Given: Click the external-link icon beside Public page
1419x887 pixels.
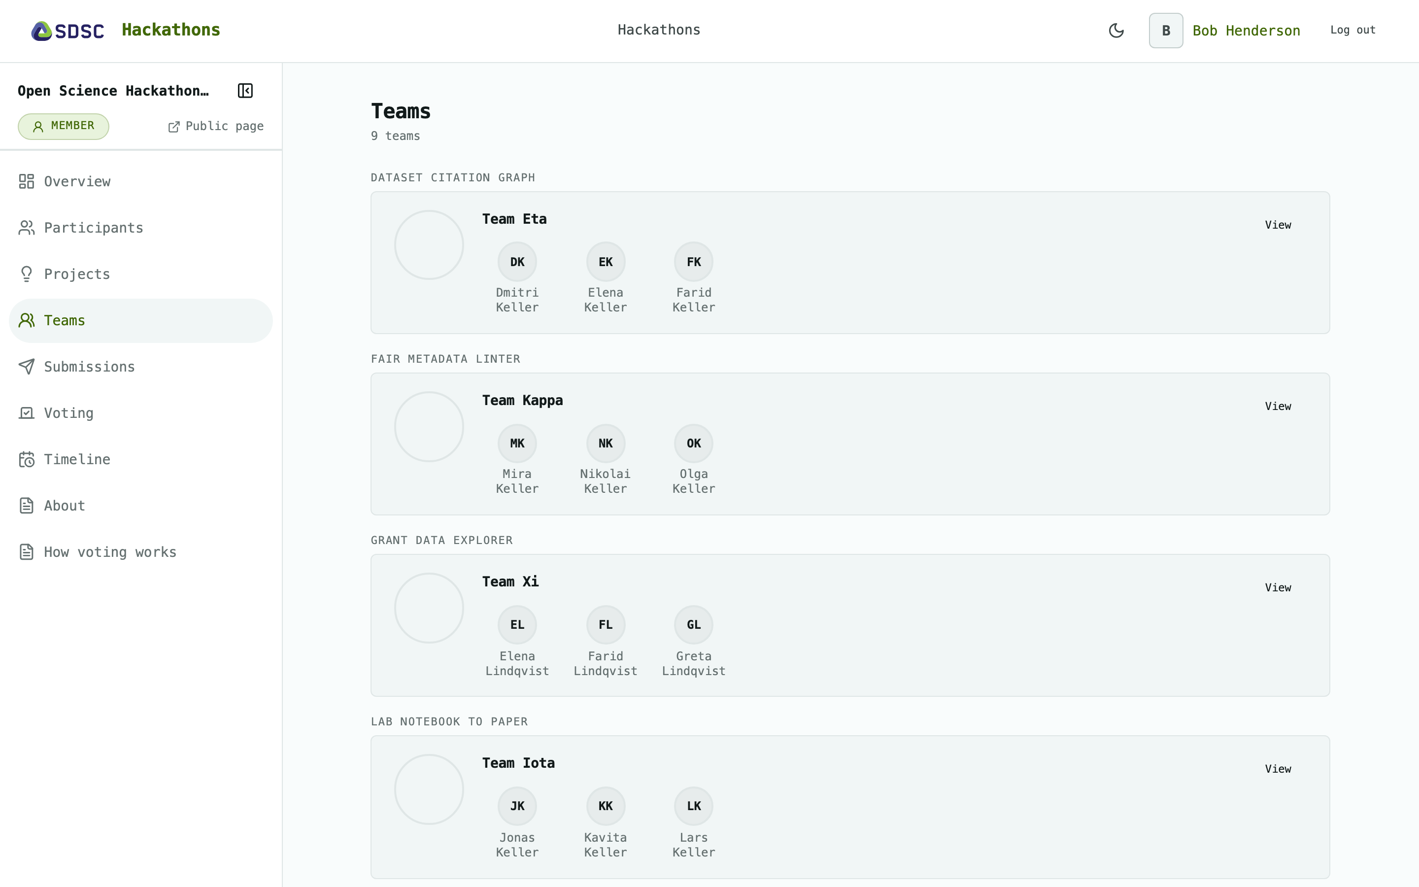Looking at the screenshot, I should click(174, 127).
